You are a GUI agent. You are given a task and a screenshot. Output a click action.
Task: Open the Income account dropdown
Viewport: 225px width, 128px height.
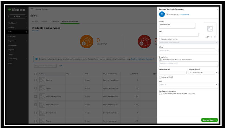217,73
